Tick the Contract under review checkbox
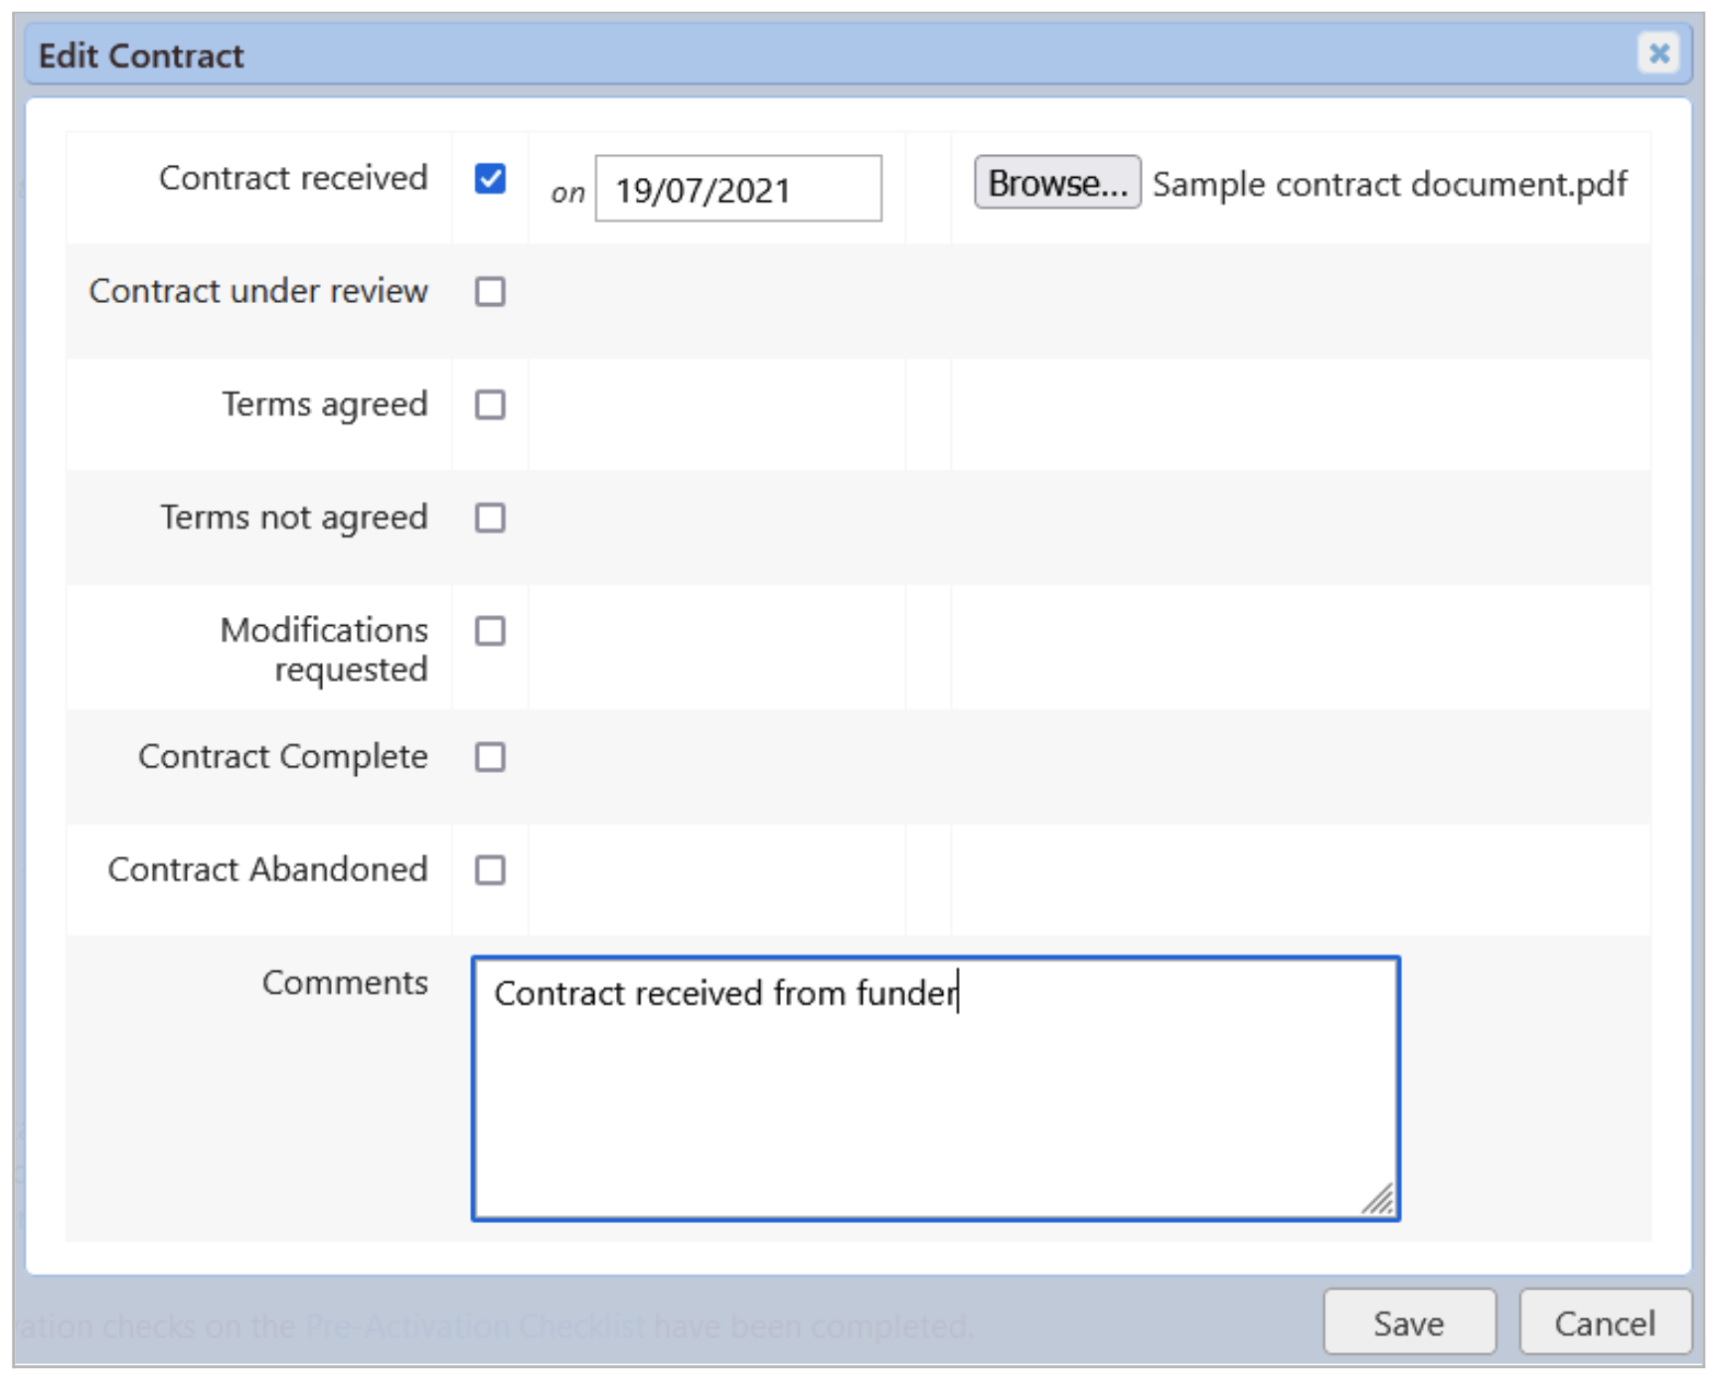Image resolution: width=1727 pixels, height=1389 pixels. click(x=490, y=292)
